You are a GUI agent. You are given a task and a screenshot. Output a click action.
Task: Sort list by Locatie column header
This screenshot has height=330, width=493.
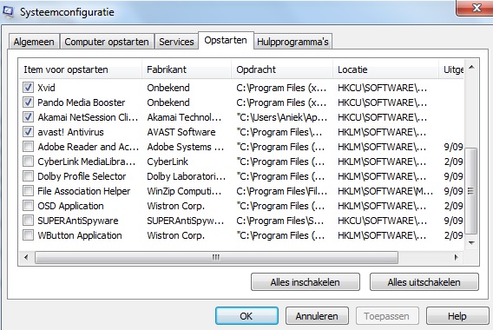[385, 69]
